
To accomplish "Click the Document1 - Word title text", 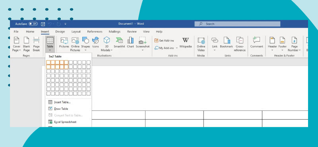I will (131, 24).
